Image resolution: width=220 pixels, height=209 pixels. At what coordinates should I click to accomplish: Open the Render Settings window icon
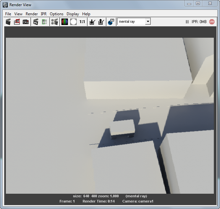pyautogui.click(x=55, y=22)
